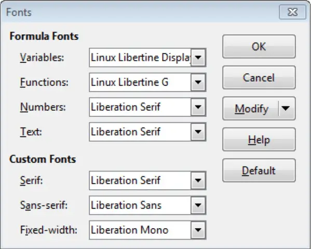Confirm the font settings with OK
The width and height of the screenshot is (311, 249).
pos(259,46)
